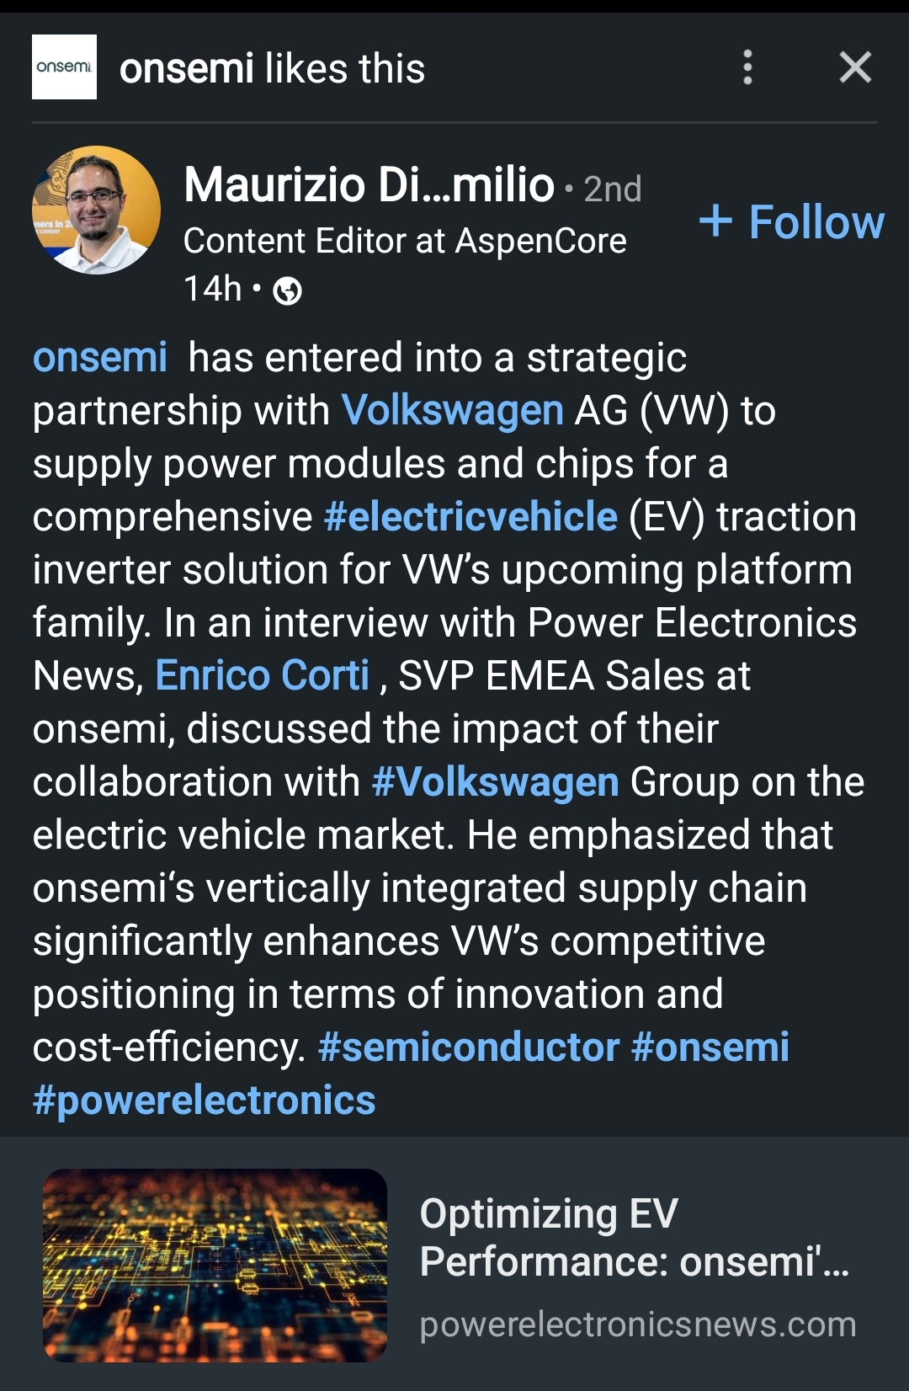This screenshot has height=1391, width=909.
Task: Tap the #Volkswagen hashtag
Action: [x=495, y=782]
